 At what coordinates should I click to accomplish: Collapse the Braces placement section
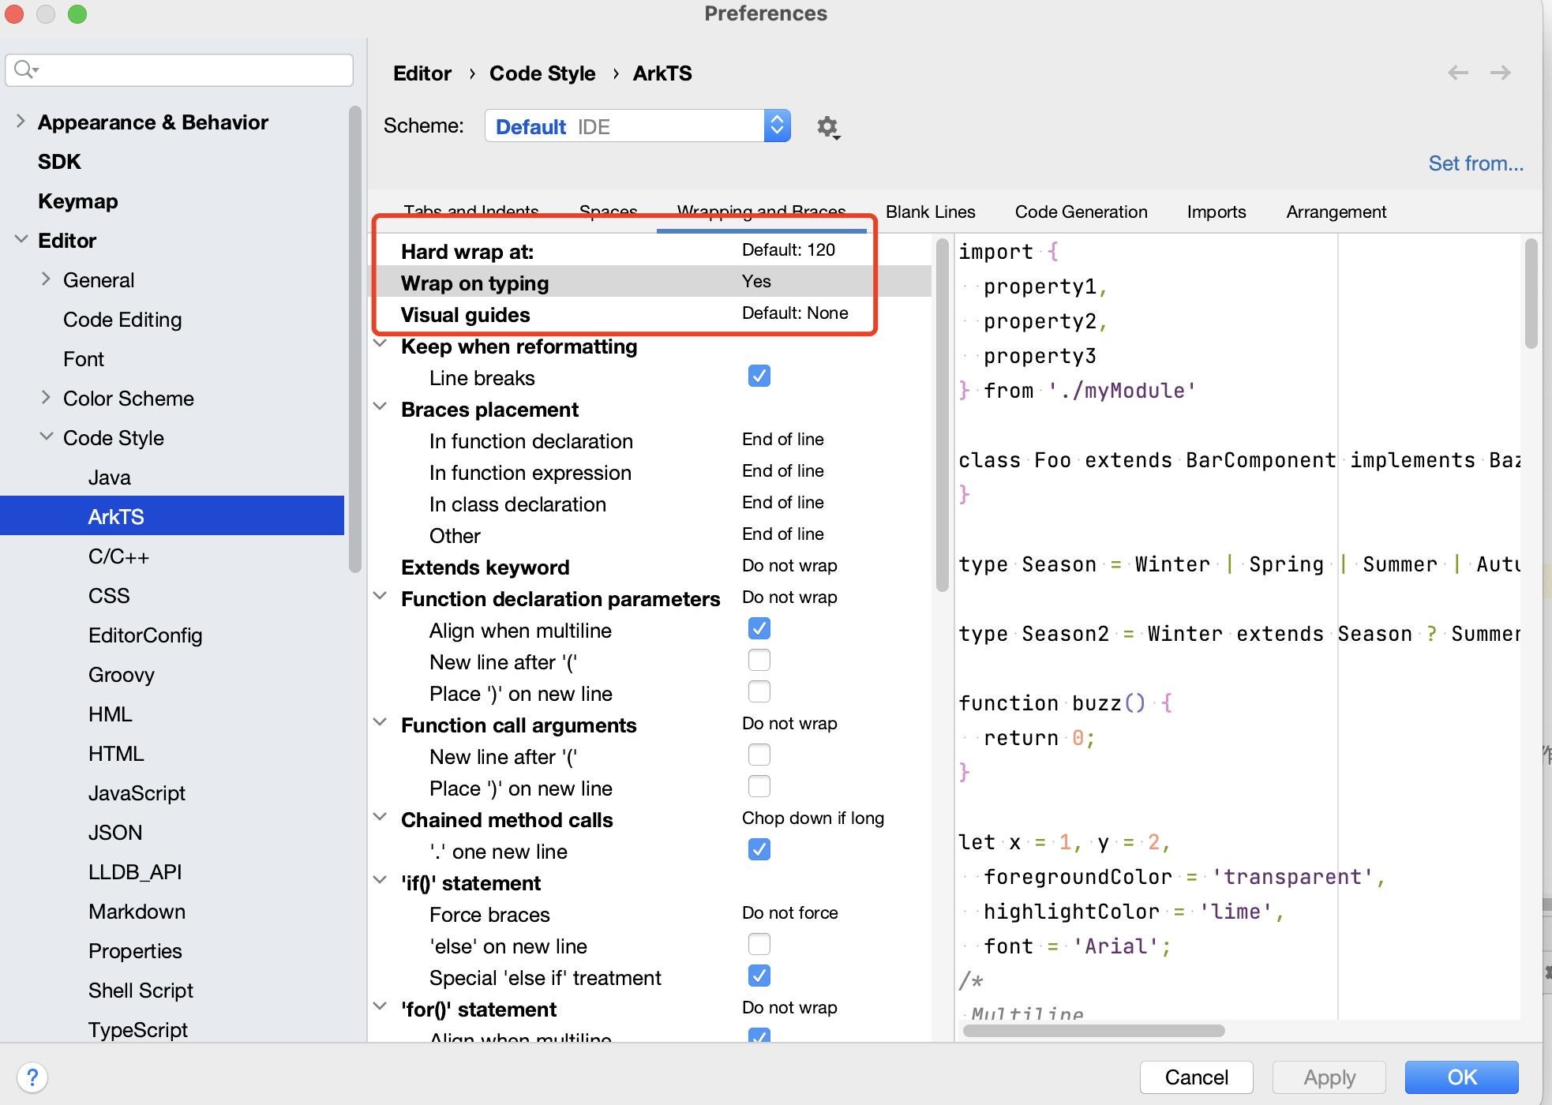pos(380,408)
